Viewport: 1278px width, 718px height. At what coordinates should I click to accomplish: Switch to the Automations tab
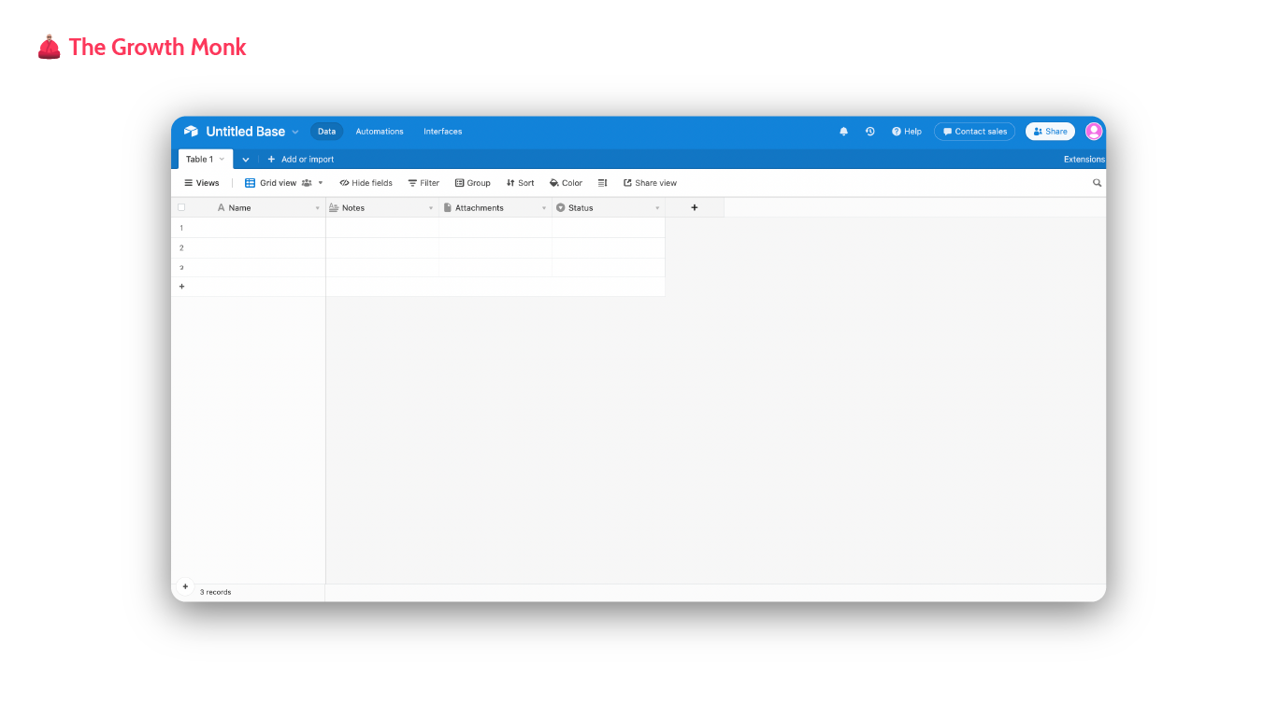tap(380, 132)
